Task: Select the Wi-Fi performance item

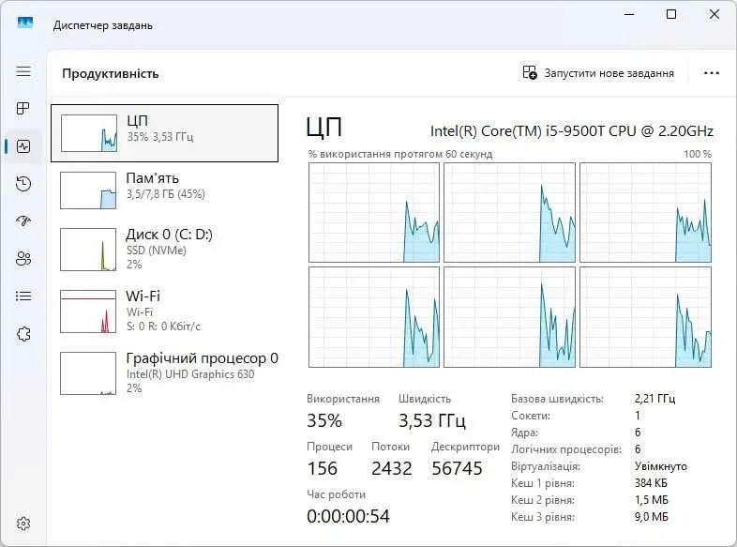Action: (164, 311)
